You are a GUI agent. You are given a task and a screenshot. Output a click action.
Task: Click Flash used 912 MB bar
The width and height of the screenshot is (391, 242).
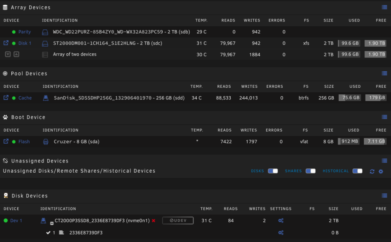349,141
